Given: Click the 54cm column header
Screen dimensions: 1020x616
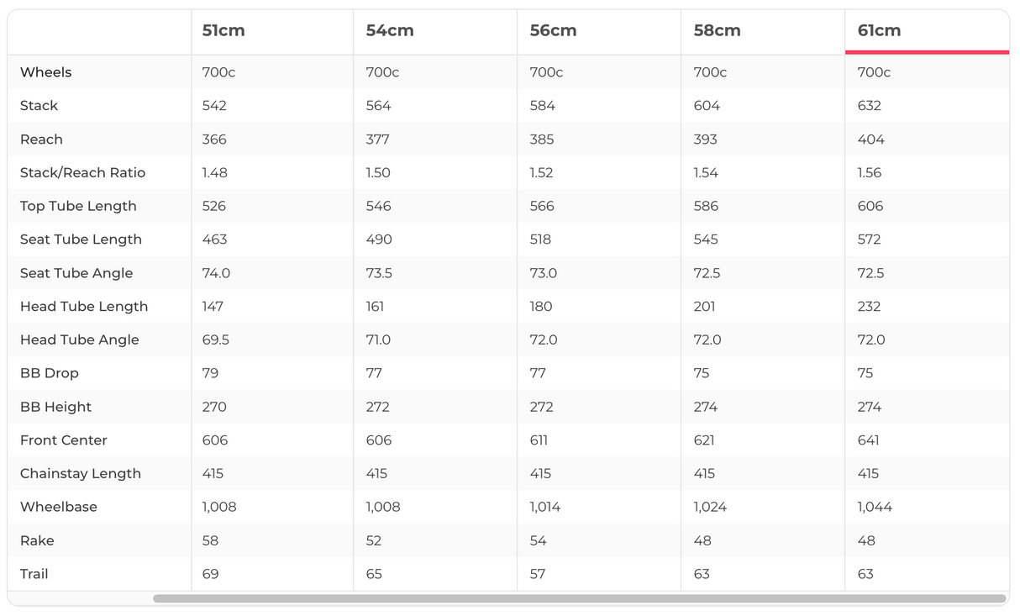Looking at the screenshot, I should pos(390,31).
